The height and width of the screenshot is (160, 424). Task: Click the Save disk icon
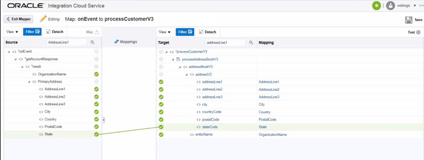coord(408,20)
